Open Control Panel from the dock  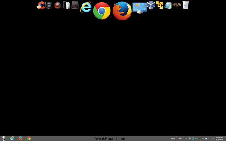[140, 8]
